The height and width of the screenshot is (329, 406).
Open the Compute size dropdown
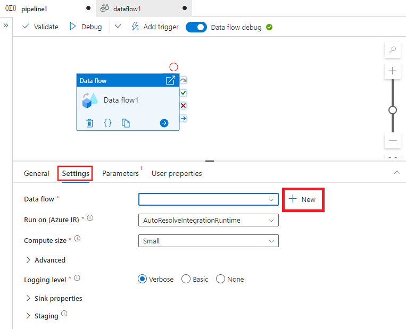point(209,241)
